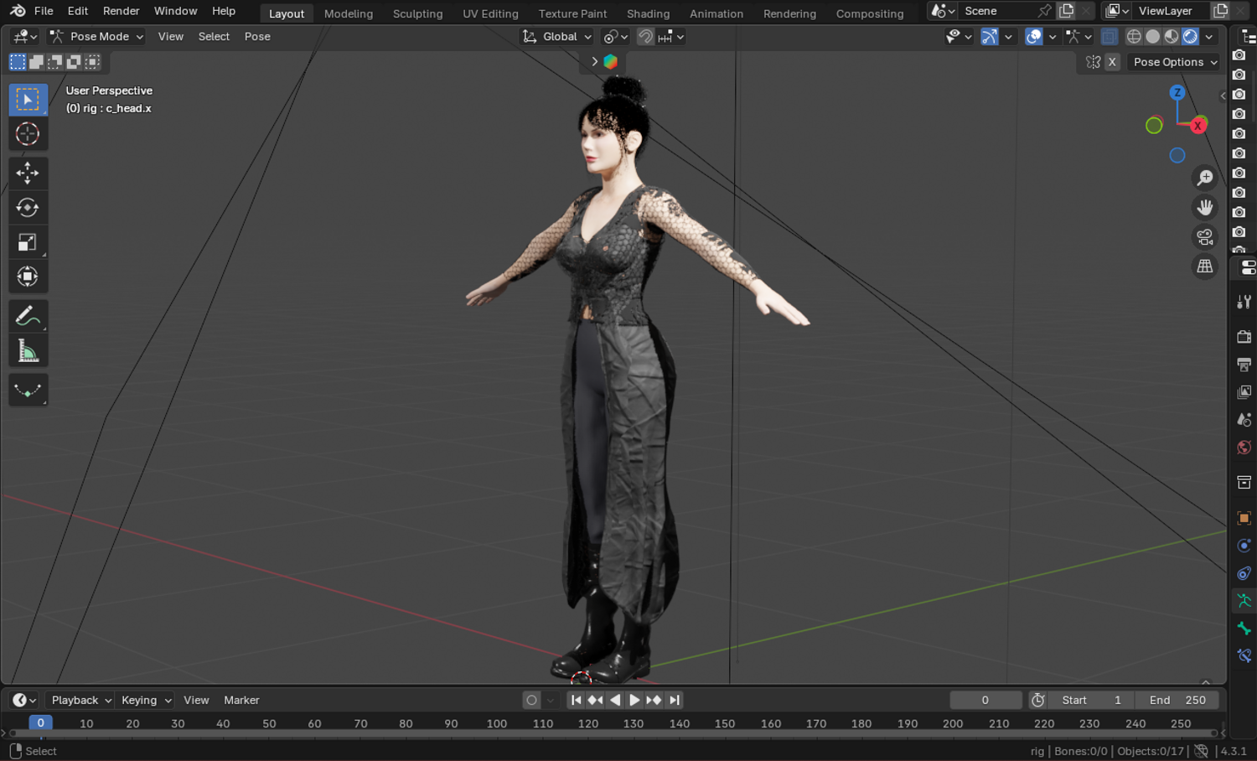Open the Pose menu in viewport header
Screen dimensions: 1257x761
click(257, 37)
